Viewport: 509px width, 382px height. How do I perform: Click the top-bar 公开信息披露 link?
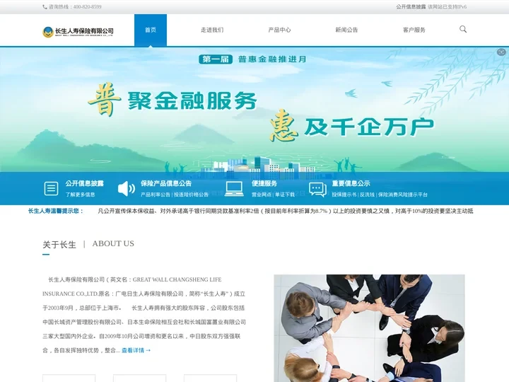click(411, 7)
